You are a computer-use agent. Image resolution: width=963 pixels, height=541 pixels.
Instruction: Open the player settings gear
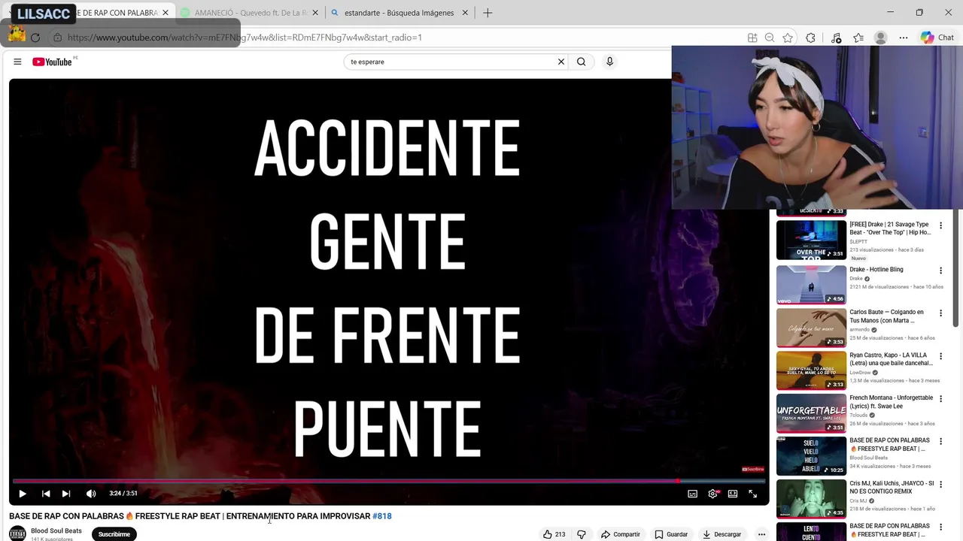point(712,494)
